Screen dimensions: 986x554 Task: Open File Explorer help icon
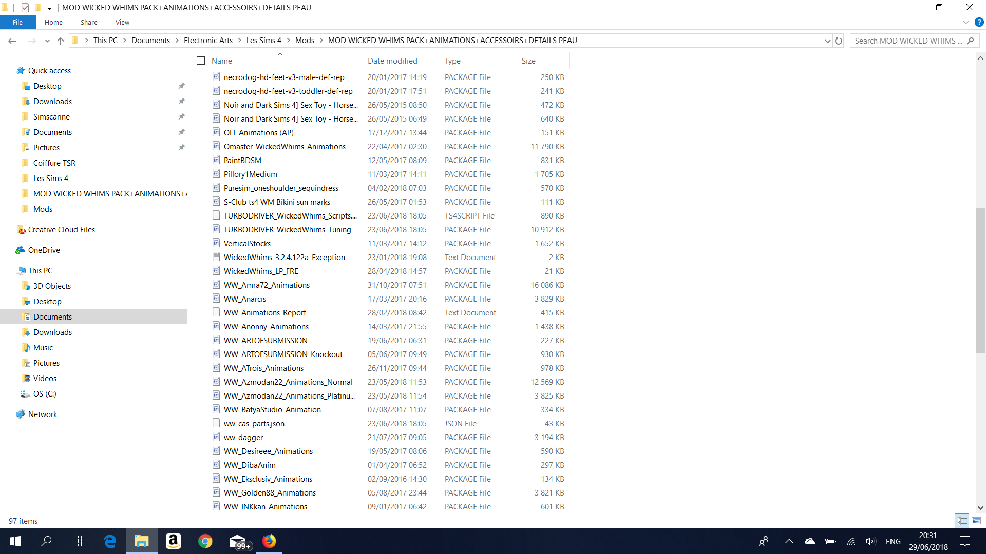979,22
